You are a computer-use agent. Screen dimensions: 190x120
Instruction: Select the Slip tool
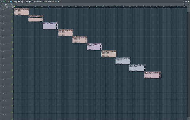click(19, 1)
